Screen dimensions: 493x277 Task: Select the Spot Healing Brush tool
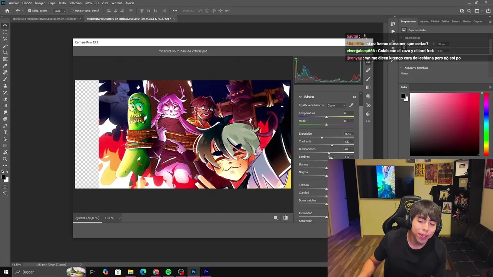point(5,72)
